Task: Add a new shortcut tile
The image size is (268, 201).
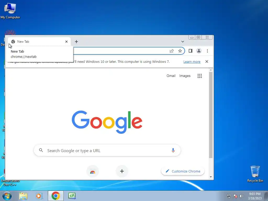Action: point(122,171)
